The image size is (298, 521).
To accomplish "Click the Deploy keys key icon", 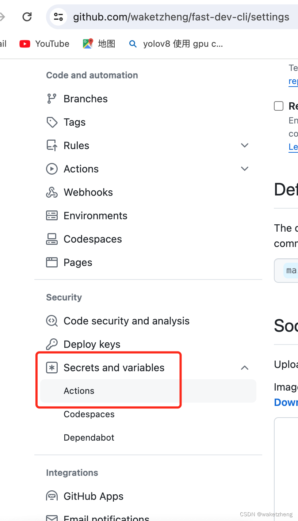I will pyautogui.click(x=52, y=344).
